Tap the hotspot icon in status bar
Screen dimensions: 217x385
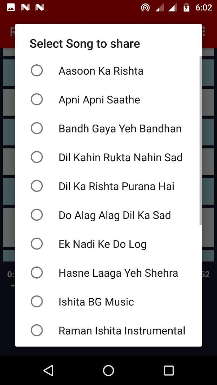pos(145,7)
